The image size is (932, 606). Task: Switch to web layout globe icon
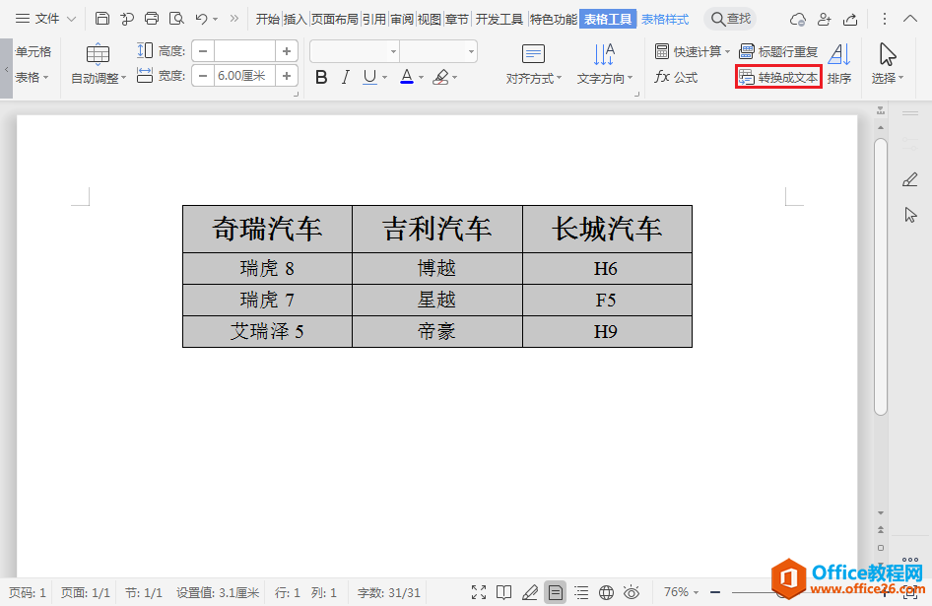point(606,592)
